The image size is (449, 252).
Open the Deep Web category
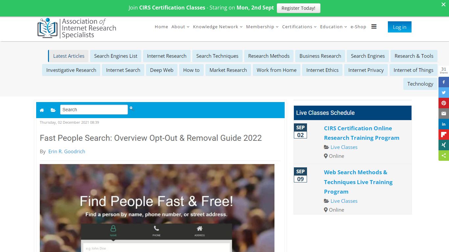(x=162, y=70)
